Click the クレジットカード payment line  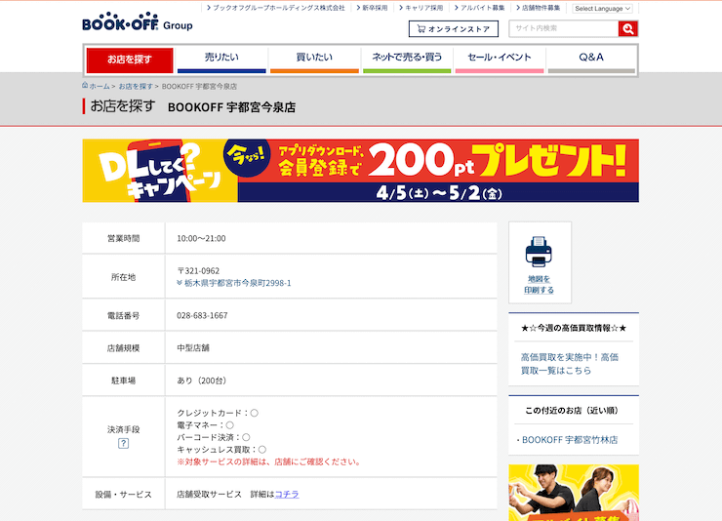[218, 413]
